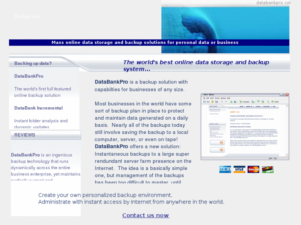This screenshot has width=301, height=225.
Task: Open the DataBank Incremental sidebar link
Action: (39, 108)
